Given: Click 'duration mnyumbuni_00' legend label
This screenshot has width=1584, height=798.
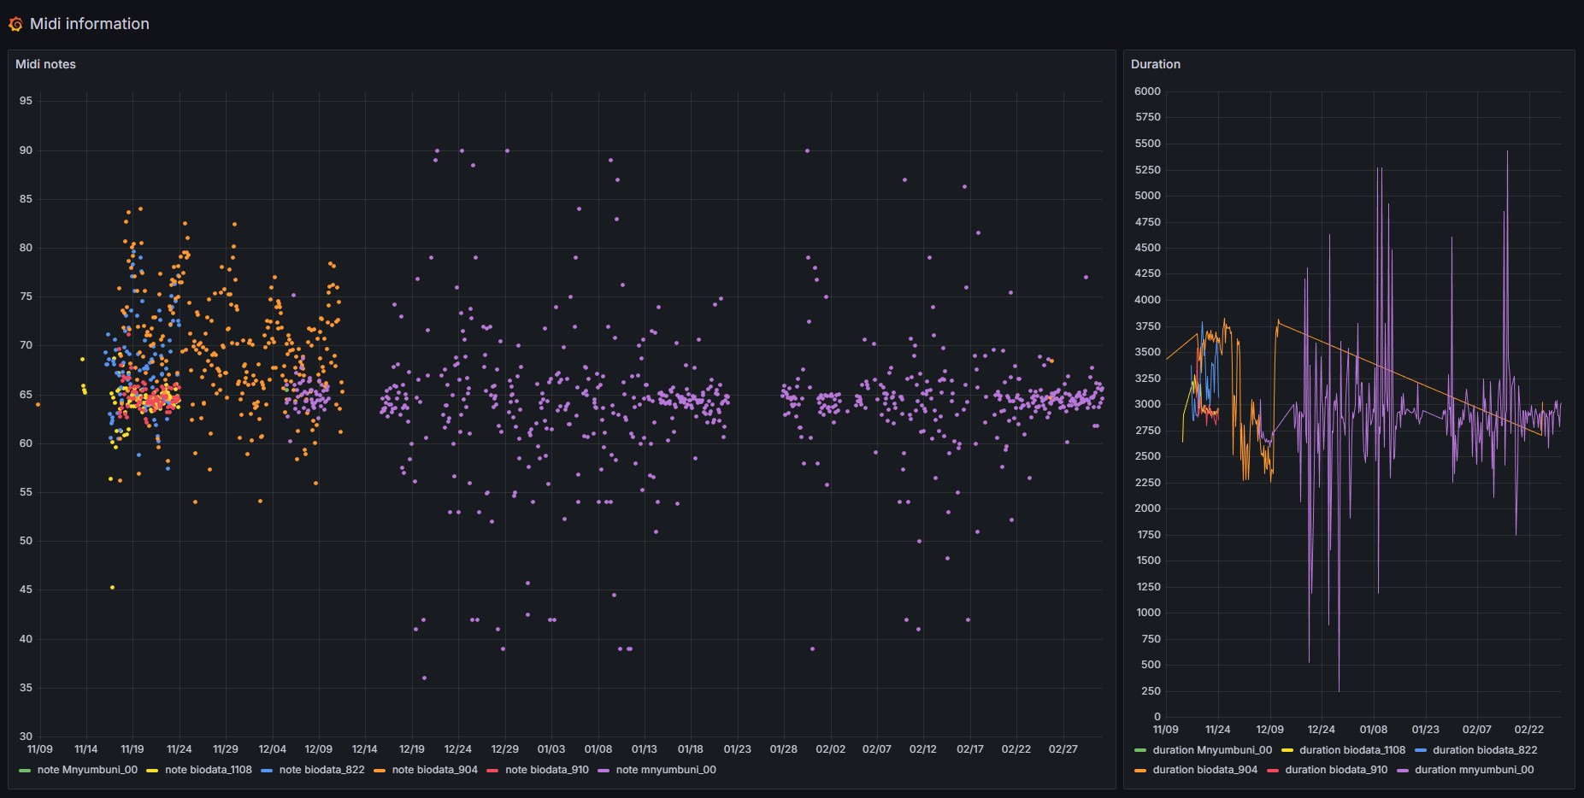Looking at the screenshot, I should 1474,770.
